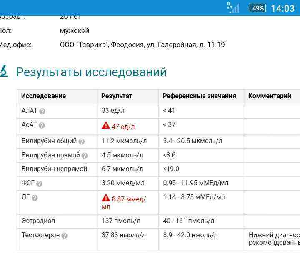This screenshot has height=266, width=300.
Task: Tap the signal strength icon in status bar
Action: (233, 8)
